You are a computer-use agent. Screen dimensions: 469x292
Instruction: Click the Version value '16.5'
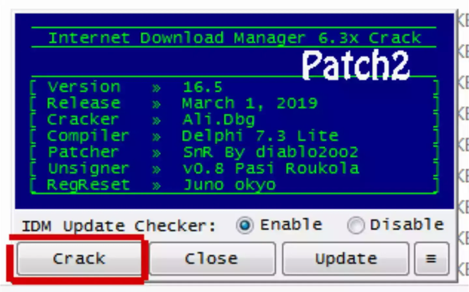[203, 87]
